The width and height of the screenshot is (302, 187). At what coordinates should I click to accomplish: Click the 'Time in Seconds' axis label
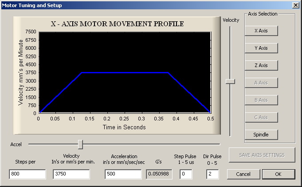pyautogui.click(x=124, y=127)
